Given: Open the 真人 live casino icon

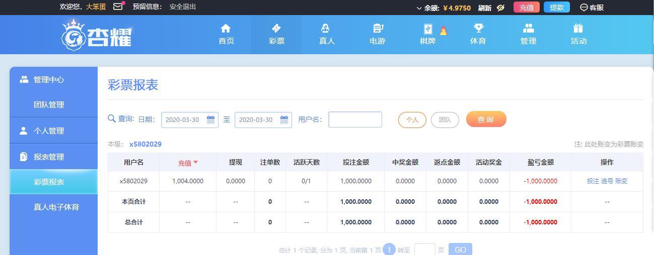Looking at the screenshot, I should pyautogui.click(x=326, y=29).
